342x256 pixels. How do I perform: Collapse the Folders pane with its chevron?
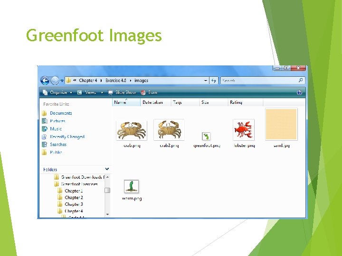(x=107, y=169)
